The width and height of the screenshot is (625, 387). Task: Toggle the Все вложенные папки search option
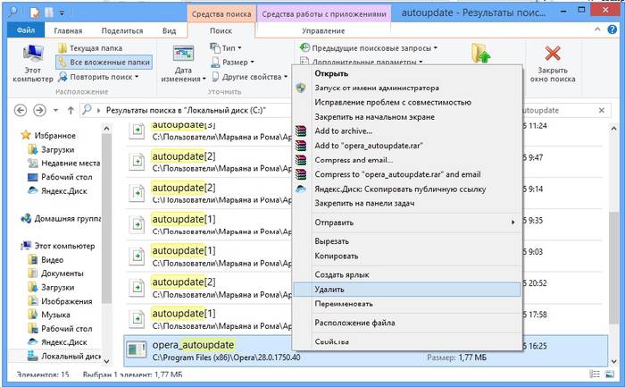[x=103, y=62]
